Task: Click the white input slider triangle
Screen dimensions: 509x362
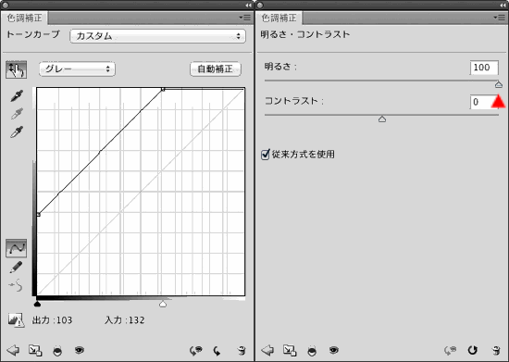Action: click(x=163, y=304)
